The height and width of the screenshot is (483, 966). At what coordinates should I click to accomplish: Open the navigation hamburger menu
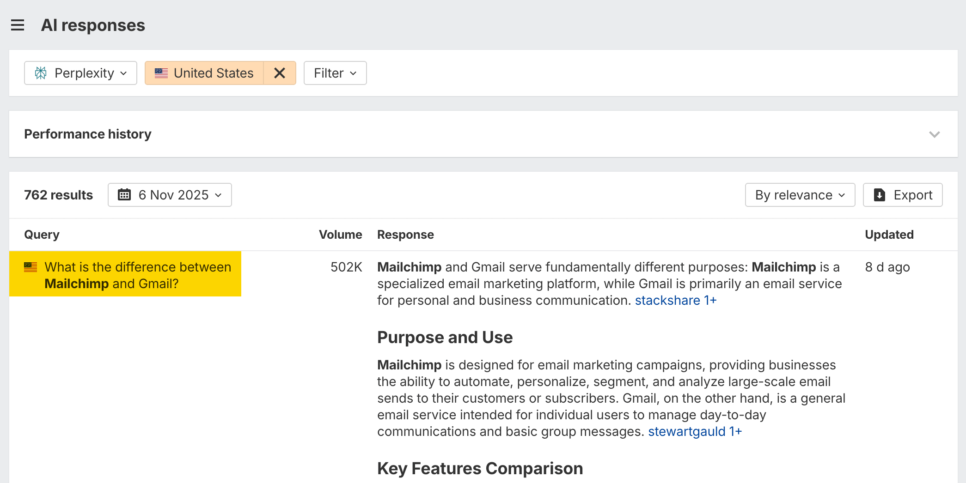pos(17,25)
